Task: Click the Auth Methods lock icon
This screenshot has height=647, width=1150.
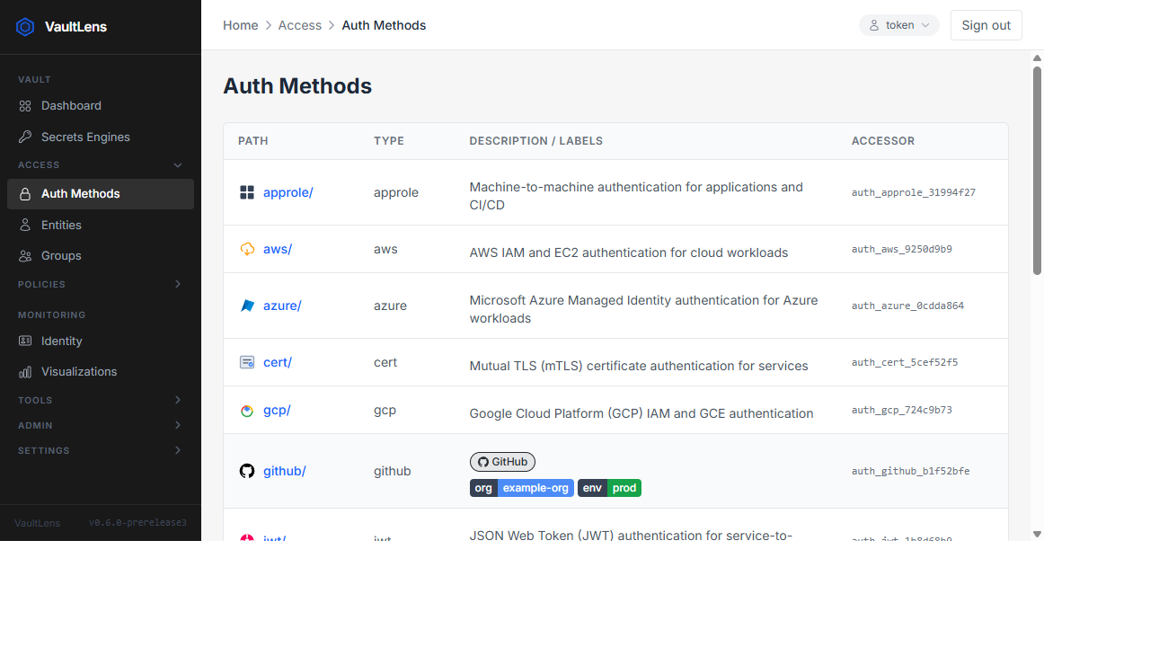Action: click(25, 194)
